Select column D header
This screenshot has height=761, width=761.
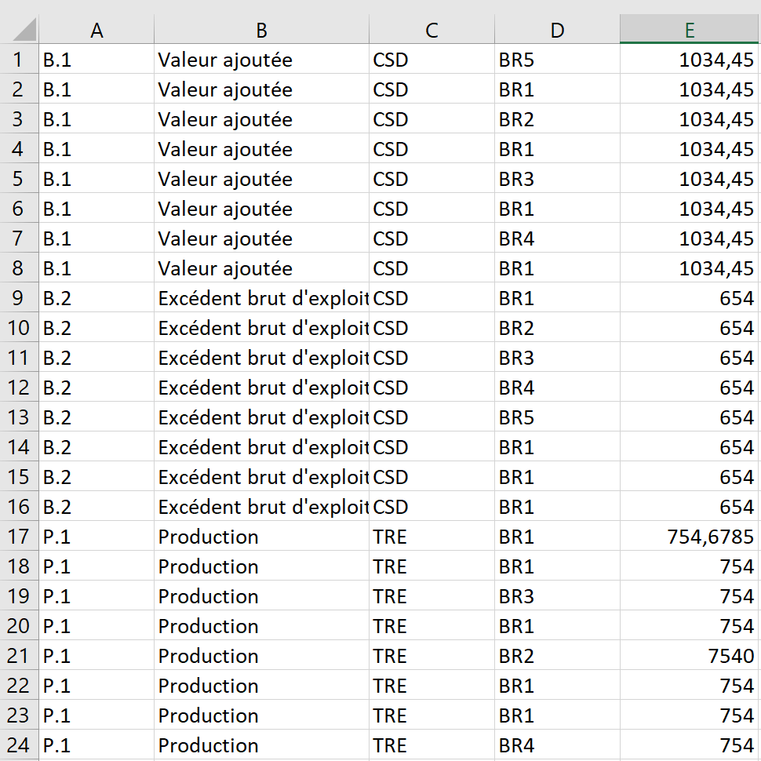(557, 29)
